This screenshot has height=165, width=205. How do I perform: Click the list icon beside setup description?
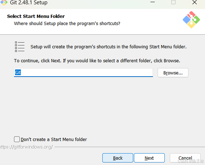pyautogui.click(x=20, y=47)
